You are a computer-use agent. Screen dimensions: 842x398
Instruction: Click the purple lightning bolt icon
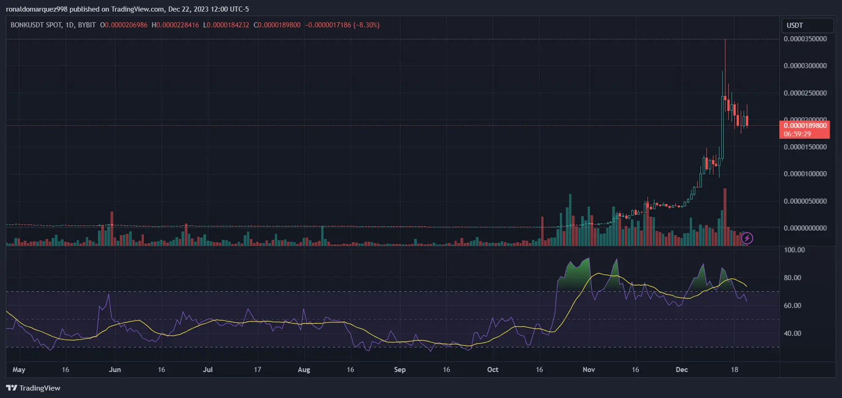pyautogui.click(x=747, y=238)
